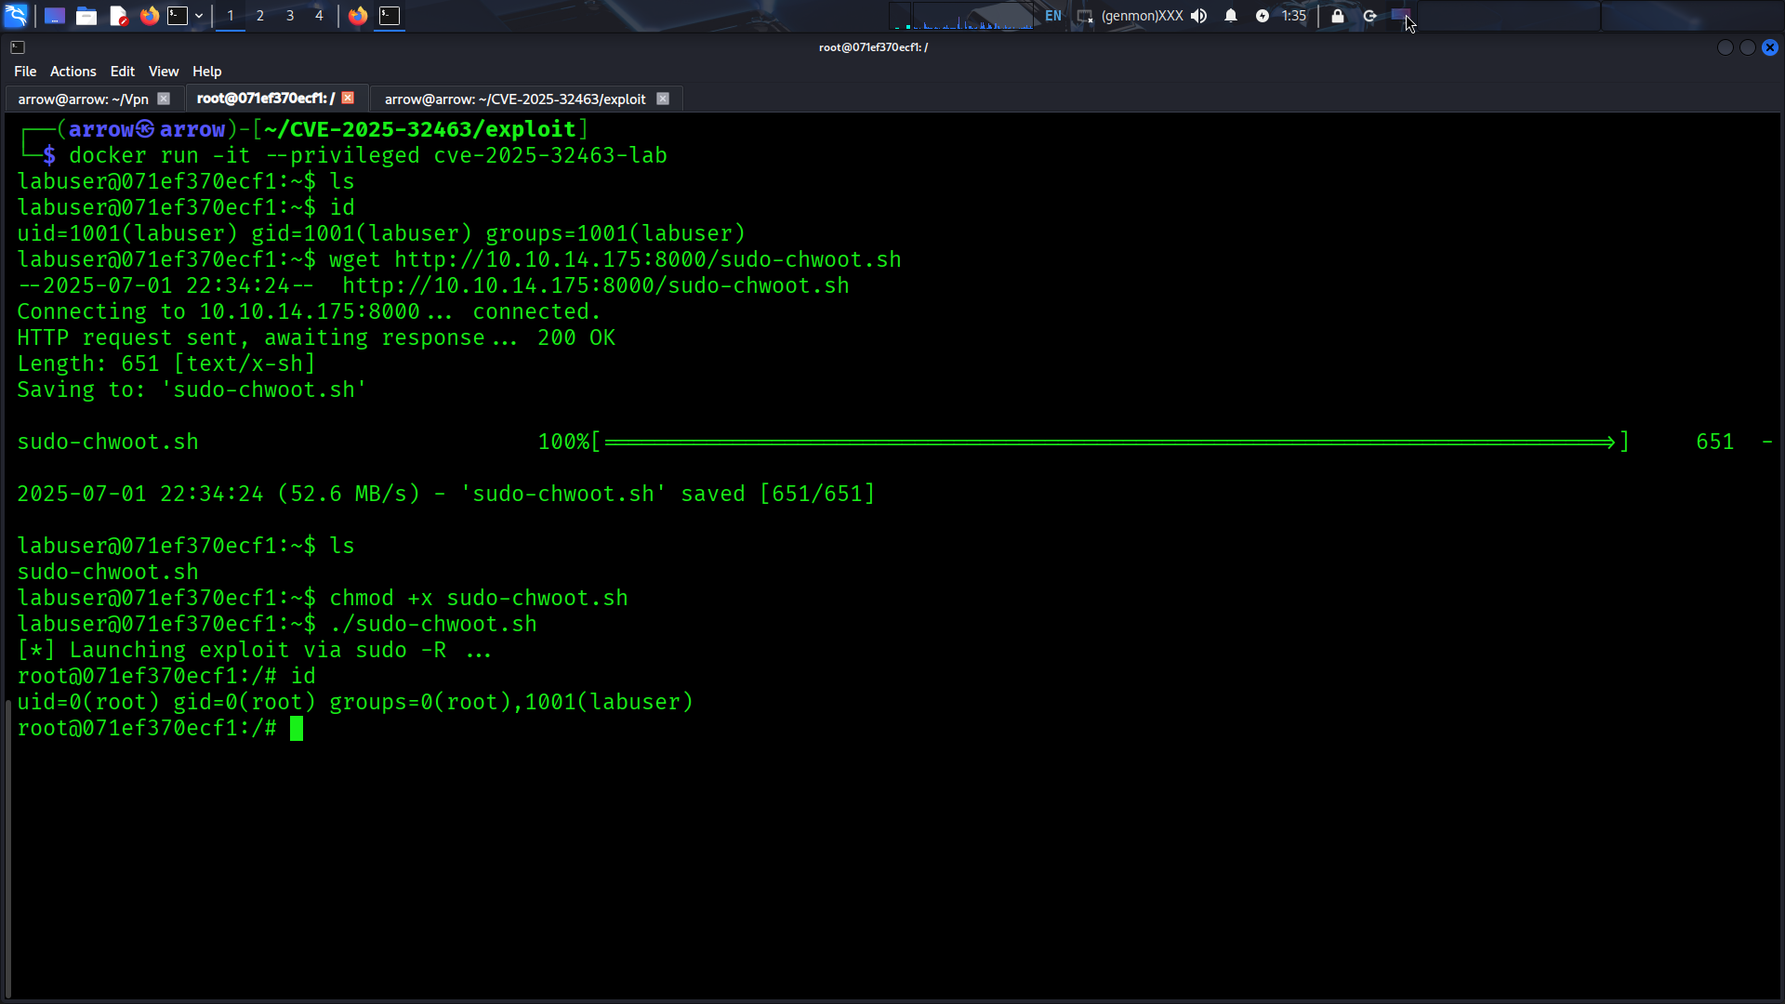Close the CVE-2025-32463/exploit tab
Screen dimensions: 1785x1004
[x=663, y=99]
